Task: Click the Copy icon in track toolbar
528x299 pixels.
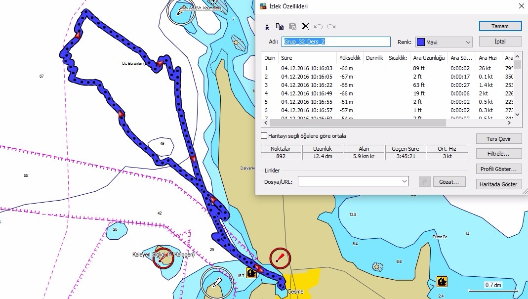Action: (280, 26)
